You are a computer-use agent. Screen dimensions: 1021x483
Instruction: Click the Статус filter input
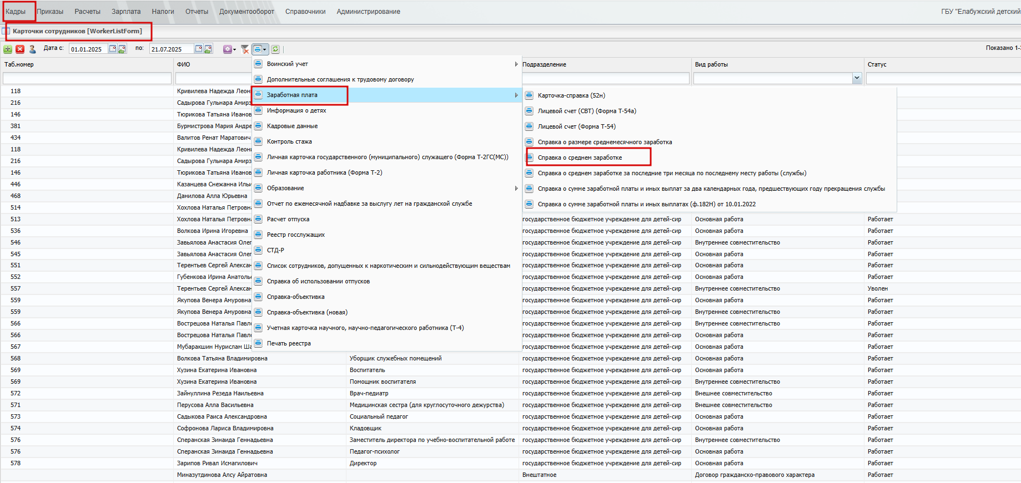pyautogui.click(x=943, y=78)
